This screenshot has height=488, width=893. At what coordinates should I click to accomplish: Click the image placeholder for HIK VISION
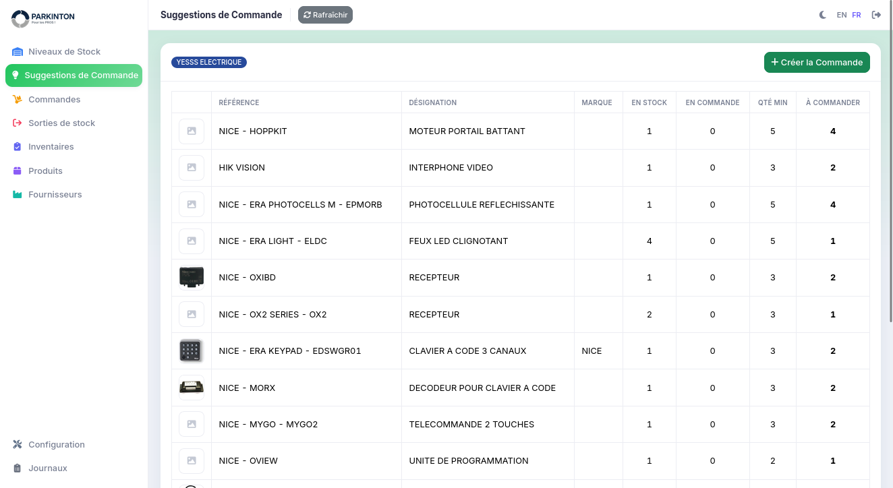pyautogui.click(x=192, y=168)
